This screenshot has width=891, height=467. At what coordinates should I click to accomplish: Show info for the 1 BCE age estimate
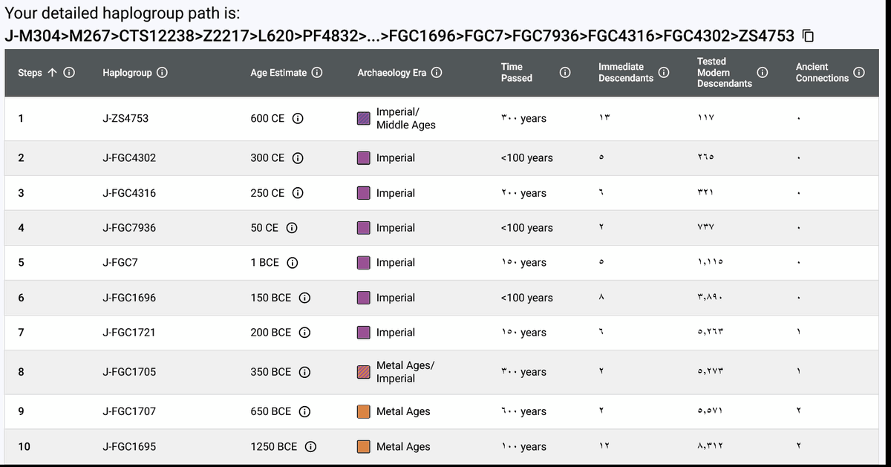(293, 263)
